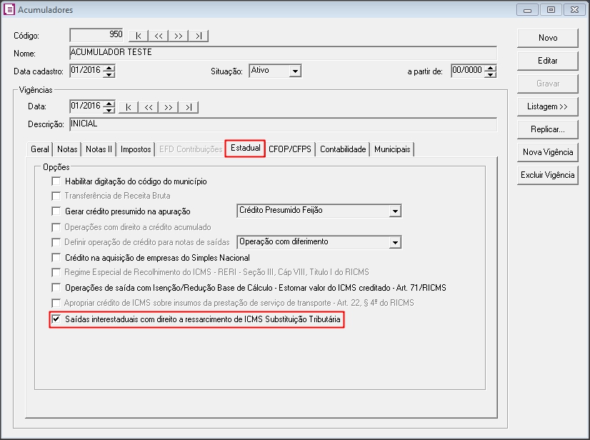Click the Editar button

[547, 61]
